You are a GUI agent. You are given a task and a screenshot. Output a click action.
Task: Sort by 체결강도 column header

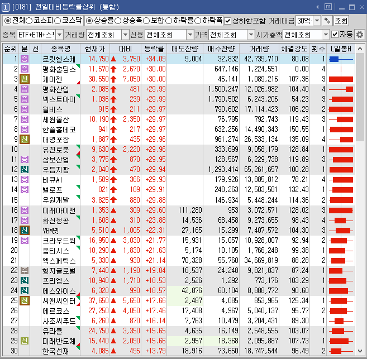[x=294, y=49]
